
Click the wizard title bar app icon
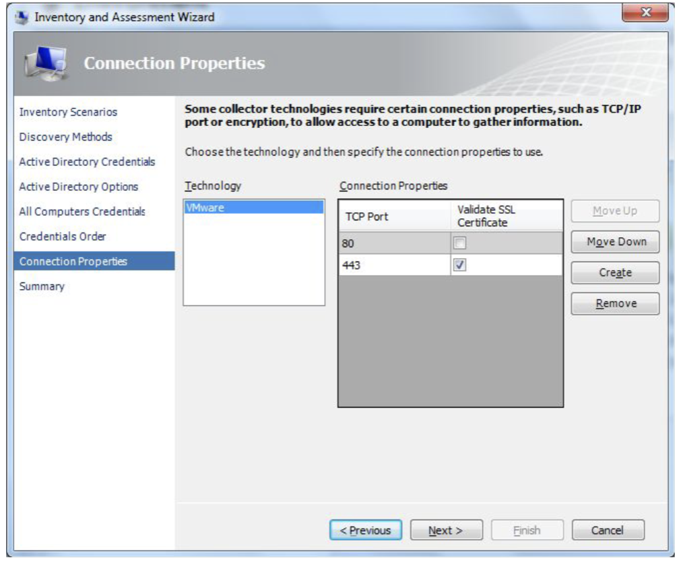point(22,18)
